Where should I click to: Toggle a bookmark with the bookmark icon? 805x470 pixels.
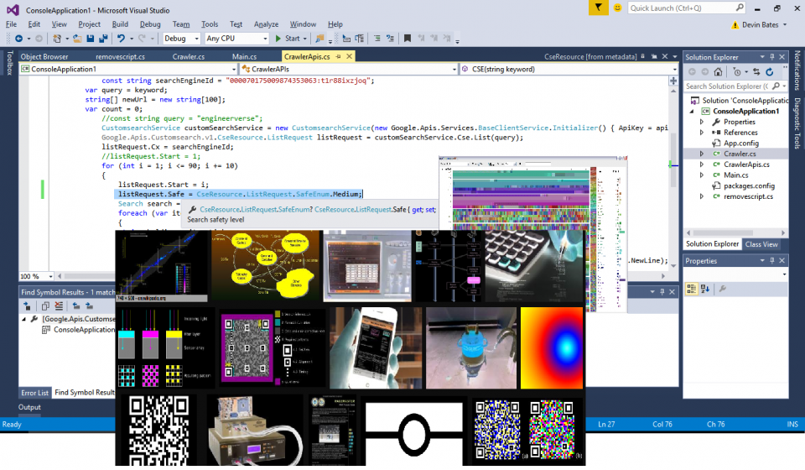tap(408, 39)
